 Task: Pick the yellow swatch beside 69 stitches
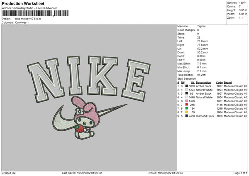[x=186, y=112]
